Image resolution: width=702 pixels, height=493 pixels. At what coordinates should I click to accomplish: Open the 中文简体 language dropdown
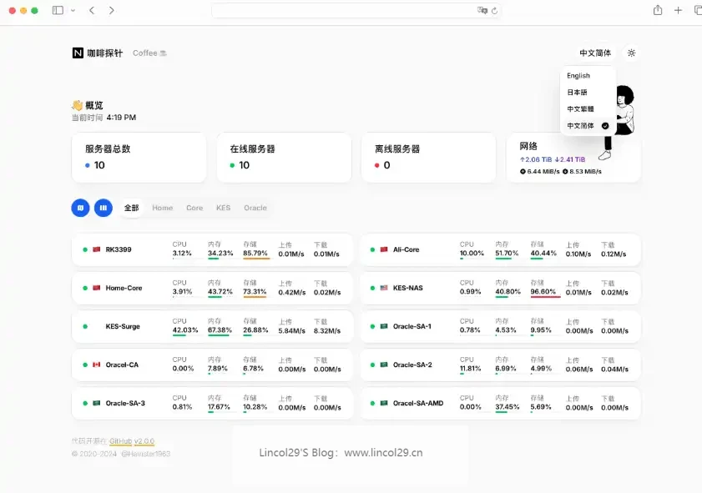[595, 53]
